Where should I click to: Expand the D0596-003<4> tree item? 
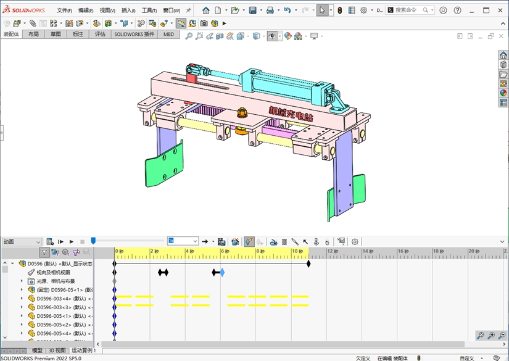pos(22,299)
